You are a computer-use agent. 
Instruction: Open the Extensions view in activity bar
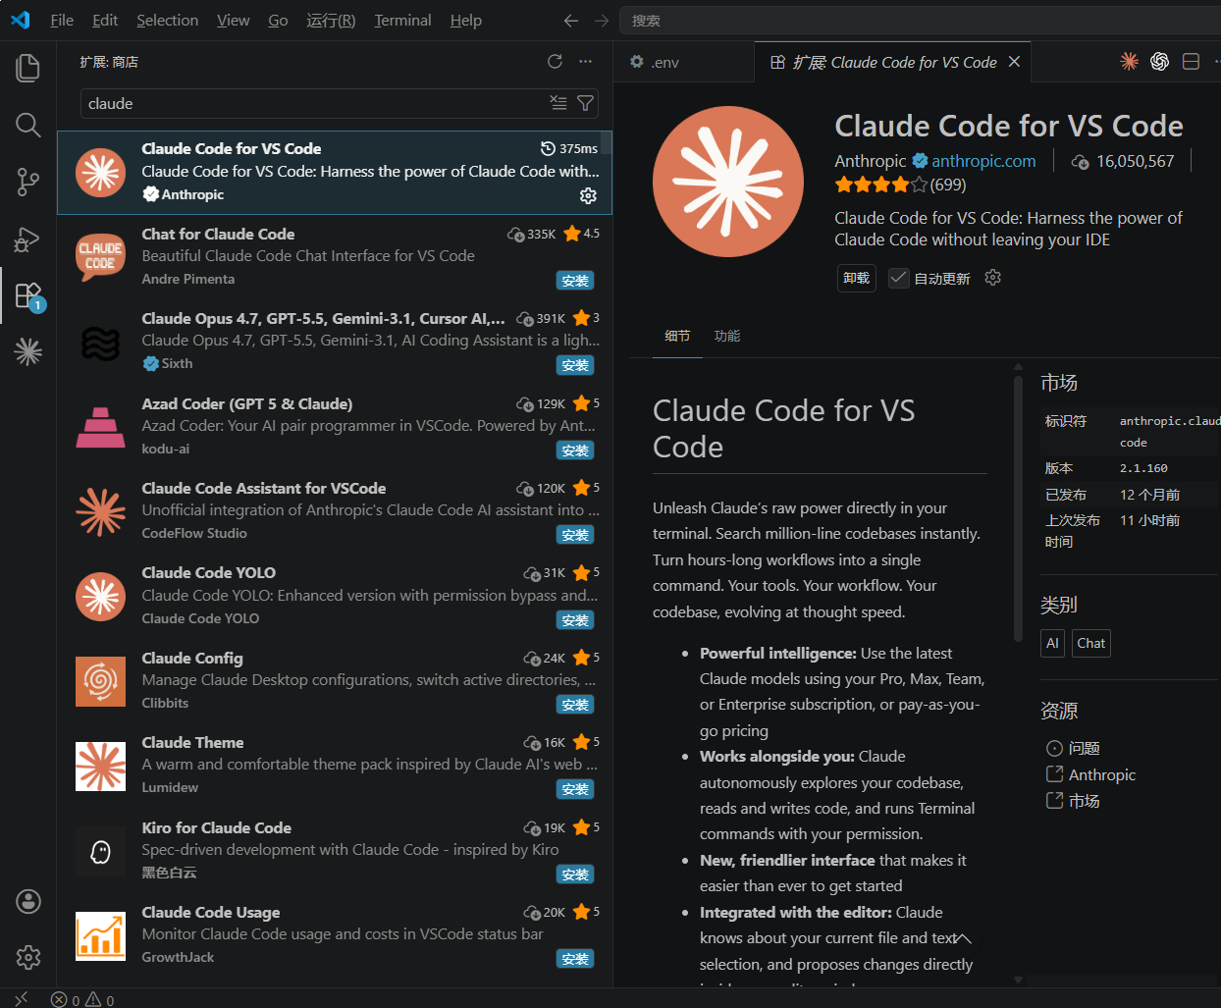[28, 295]
